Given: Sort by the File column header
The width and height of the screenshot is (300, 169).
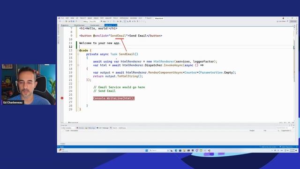Looking at the screenshot, I should point(265,131).
